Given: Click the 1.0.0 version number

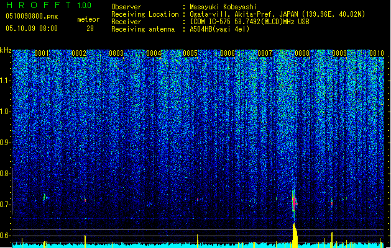Looking at the screenshot, I should click(x=84, y=5).
